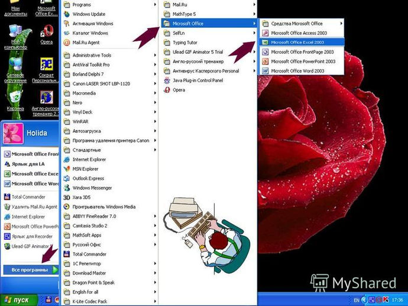Screen dimensions: 408x306
Task: Open pinned Microsoft Office Excel in Start menu
Action: click(31, 174)
